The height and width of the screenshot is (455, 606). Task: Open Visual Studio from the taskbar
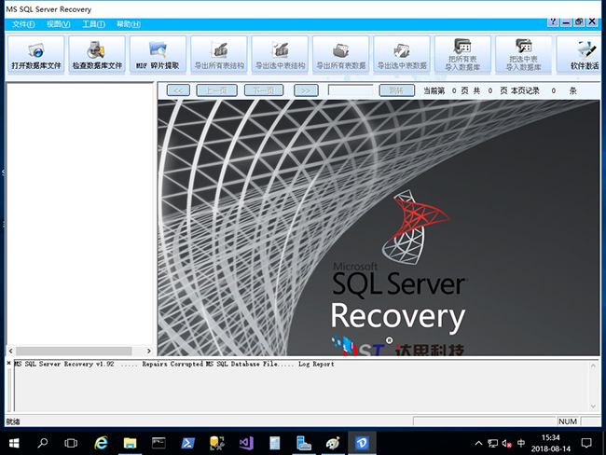(246, 442)
